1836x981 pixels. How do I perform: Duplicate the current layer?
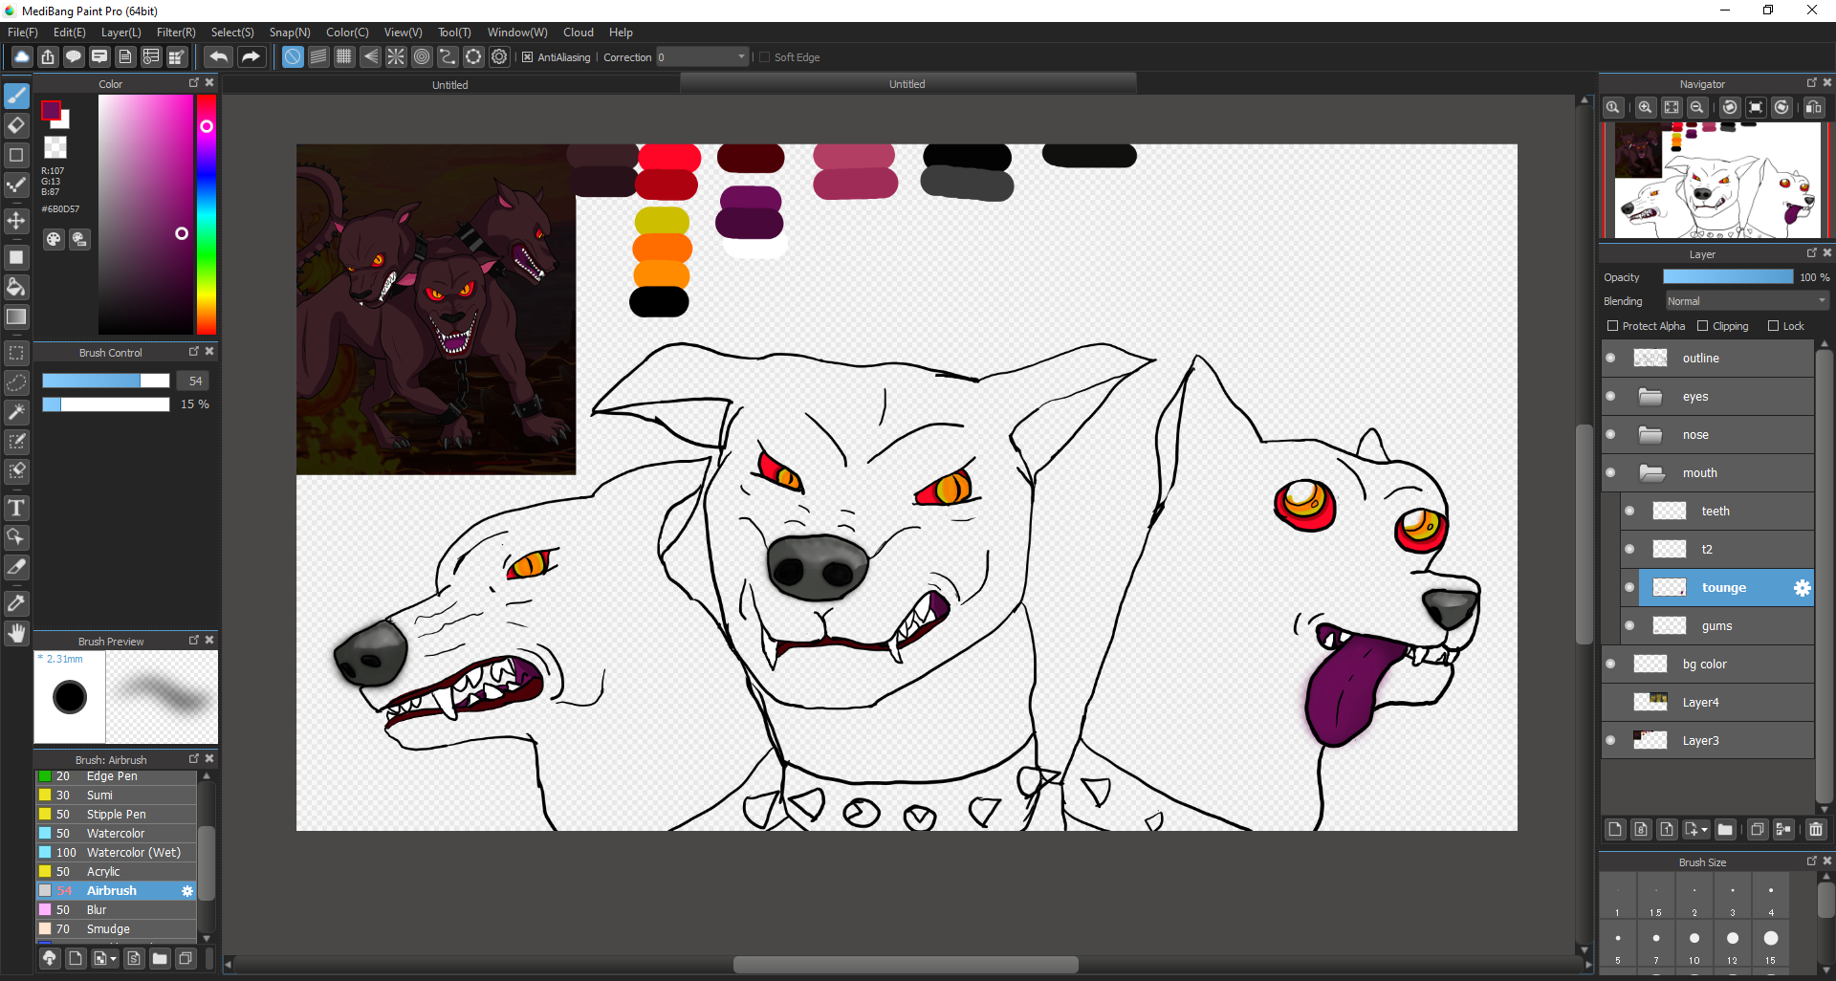click(x=1757, y=829)
